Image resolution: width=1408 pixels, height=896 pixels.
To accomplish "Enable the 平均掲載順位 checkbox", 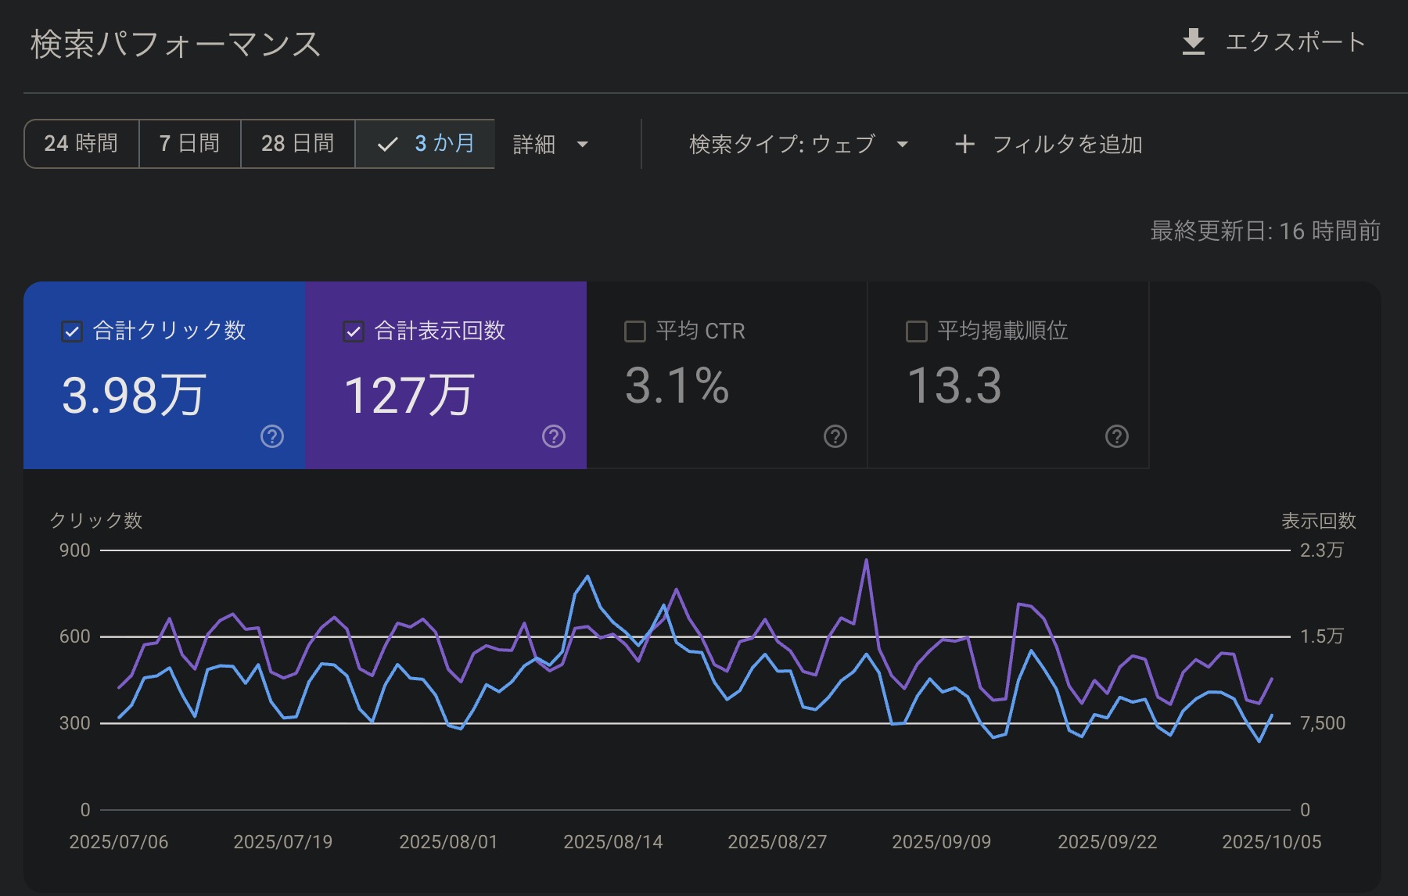I will (x=917, y=332).
